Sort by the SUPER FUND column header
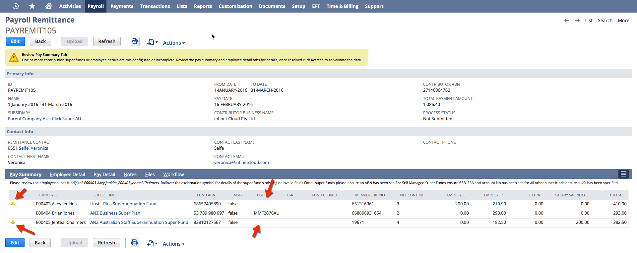Image resolution: width=637 pixels, height=253 pixels. (104, 195)
